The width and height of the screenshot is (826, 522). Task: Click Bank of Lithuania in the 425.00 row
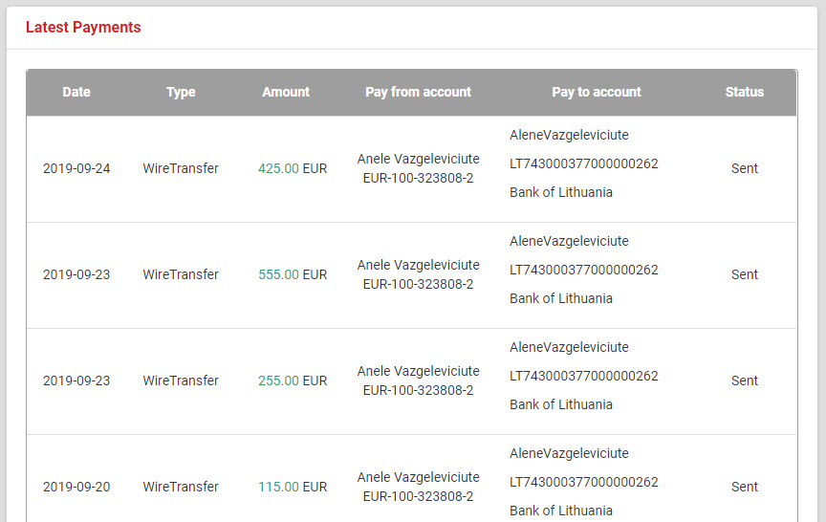point(561,193)
